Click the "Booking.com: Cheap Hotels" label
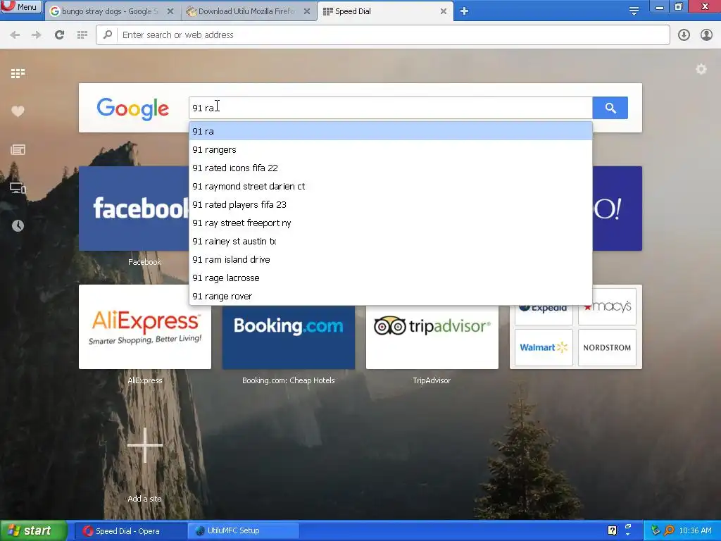The image size is (721, 541). (x=288, y=380)
